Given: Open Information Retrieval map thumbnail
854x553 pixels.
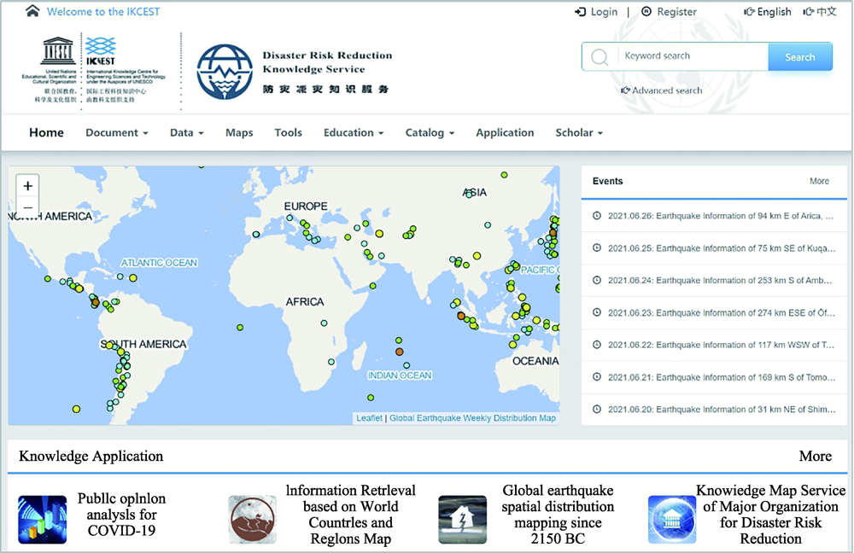Looking at the screenshot, I should pos(252,519).
